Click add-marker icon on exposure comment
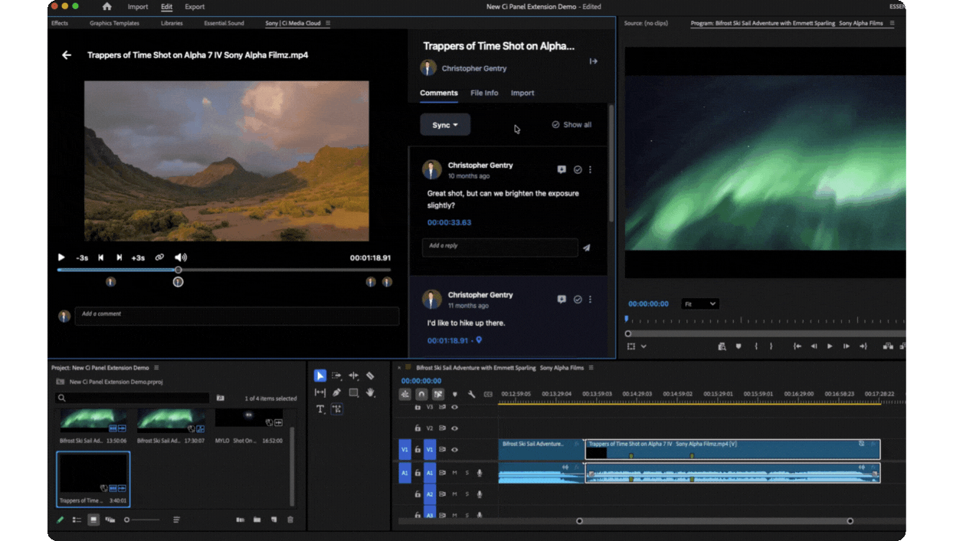Image resolution: width=953 pixels, height=541 pixels. coord(562,170)
